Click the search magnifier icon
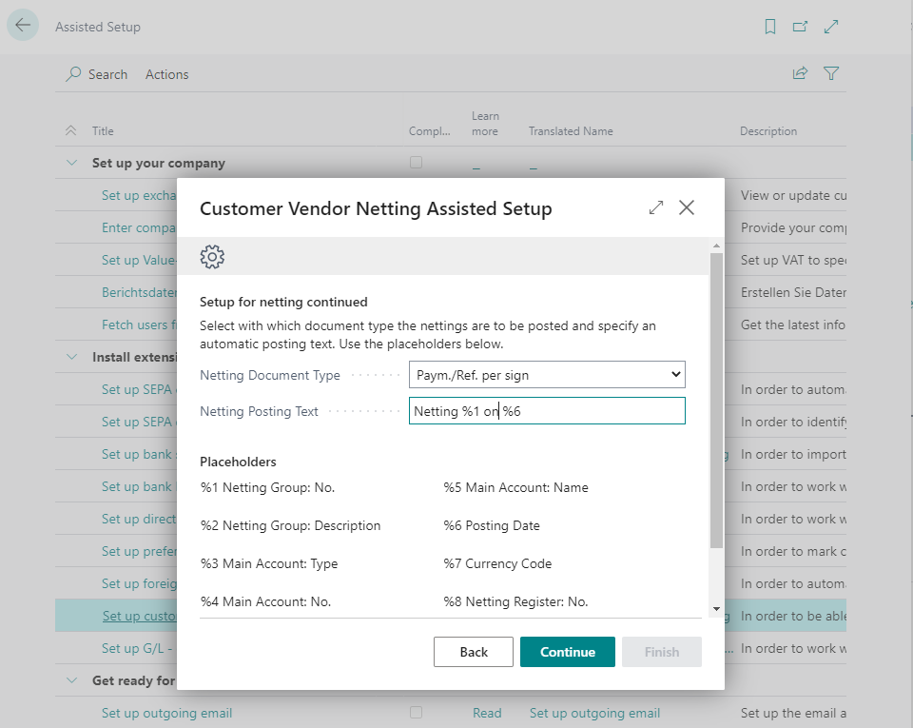 coord(73,74)
